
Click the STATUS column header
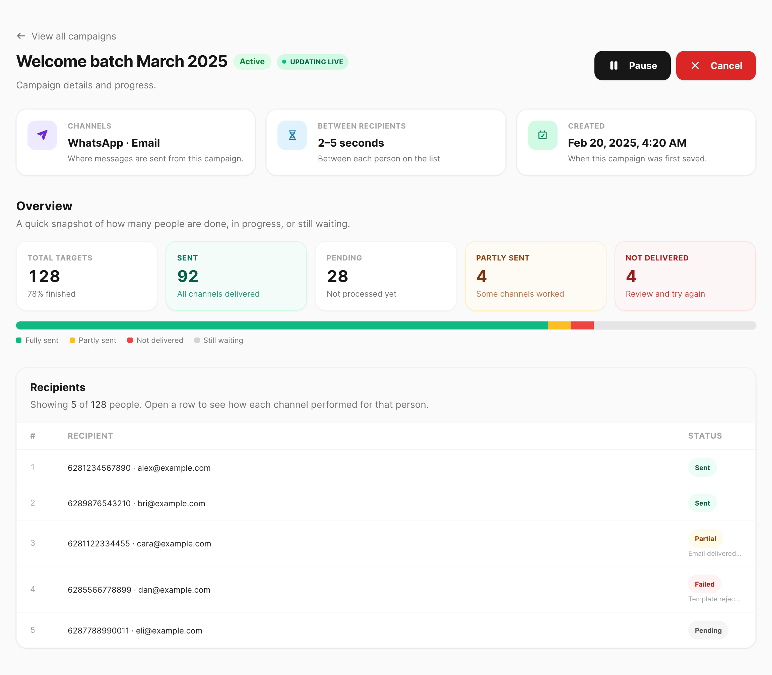[705, 436]
